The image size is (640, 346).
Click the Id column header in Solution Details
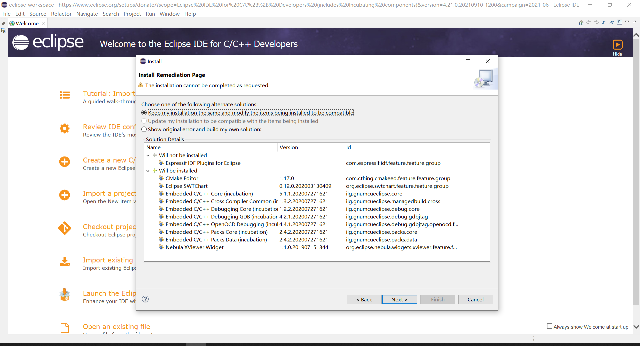(402, 147)
